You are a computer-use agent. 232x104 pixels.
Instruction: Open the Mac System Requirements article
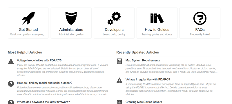tap(143, 60)
